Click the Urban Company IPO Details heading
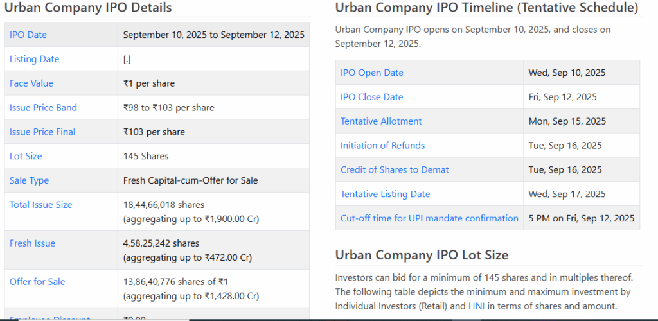 coord(88,8)
